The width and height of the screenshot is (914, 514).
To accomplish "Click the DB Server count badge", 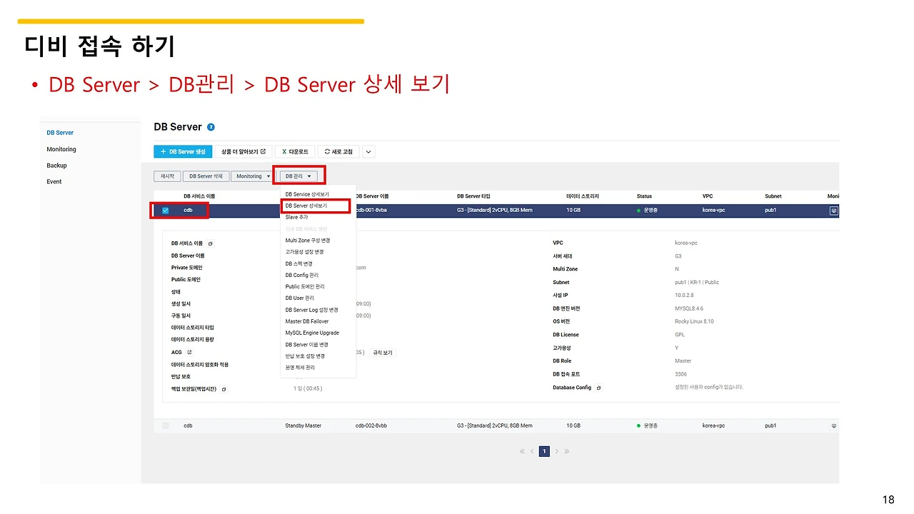I will click(x=211, y=127).
